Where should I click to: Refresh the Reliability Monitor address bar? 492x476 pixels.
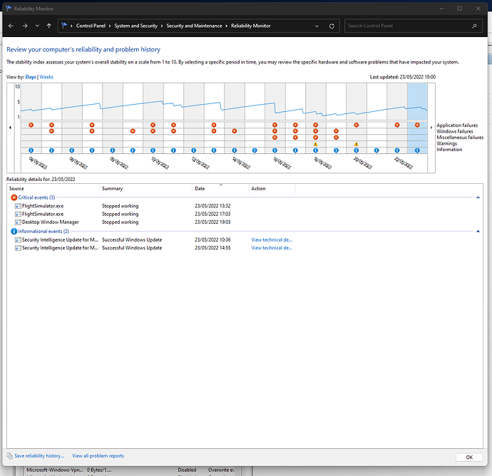[332, 26]
